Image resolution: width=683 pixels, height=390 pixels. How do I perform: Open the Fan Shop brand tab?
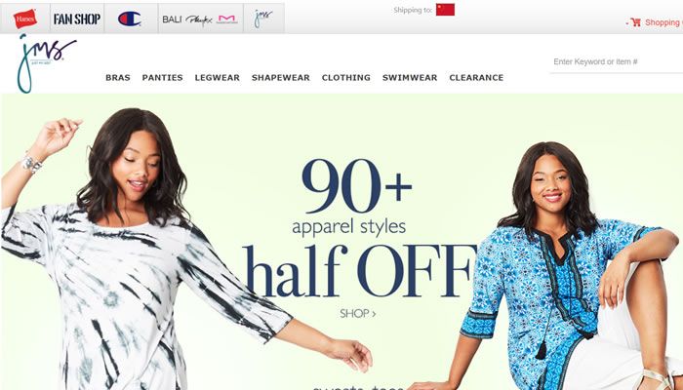click(x=77, y=19)
